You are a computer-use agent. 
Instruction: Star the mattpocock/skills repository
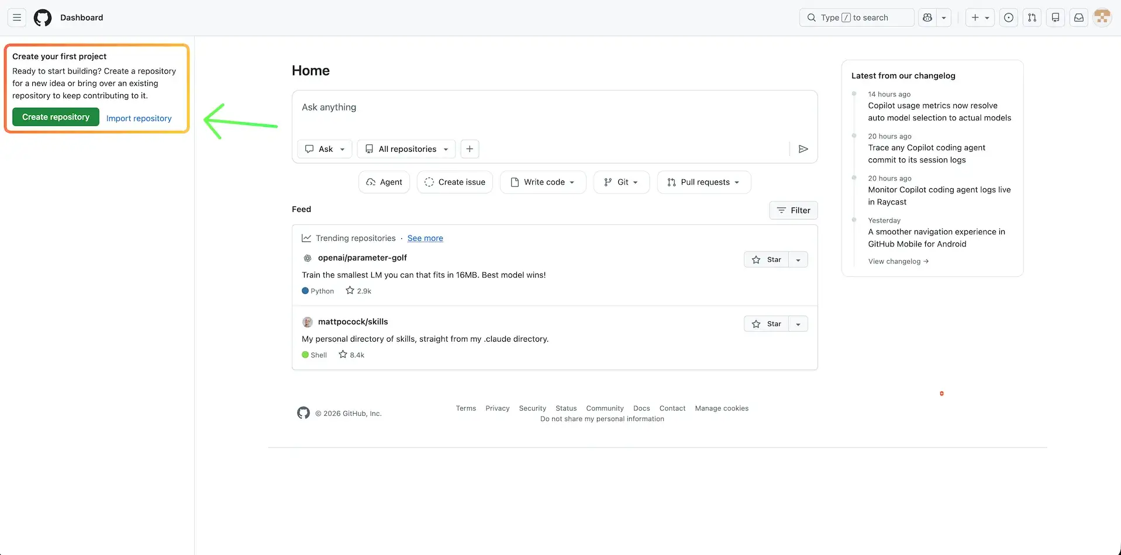click(767, 324)
